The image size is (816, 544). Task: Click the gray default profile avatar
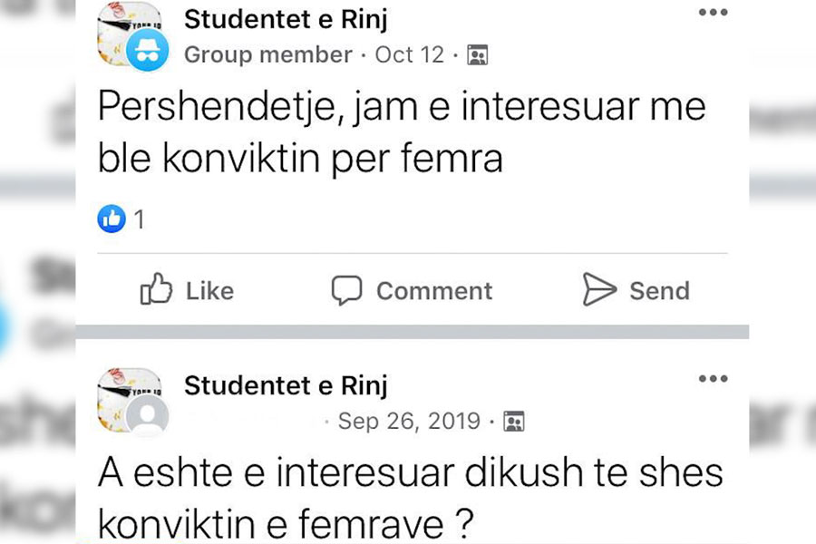(x=149, y=415)
